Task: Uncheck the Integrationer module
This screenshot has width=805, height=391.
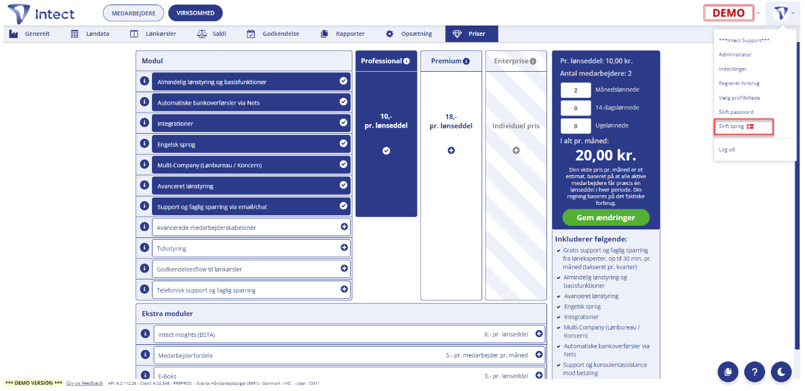Action: (343, 122)
